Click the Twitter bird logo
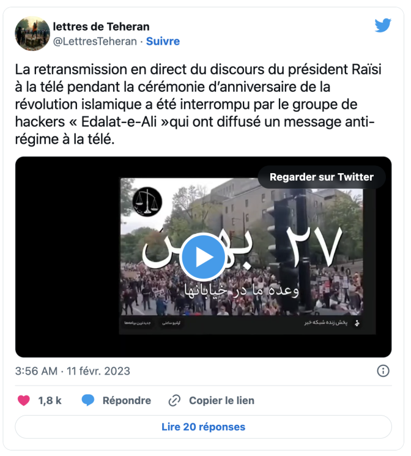411x456 pixels. 383,25
